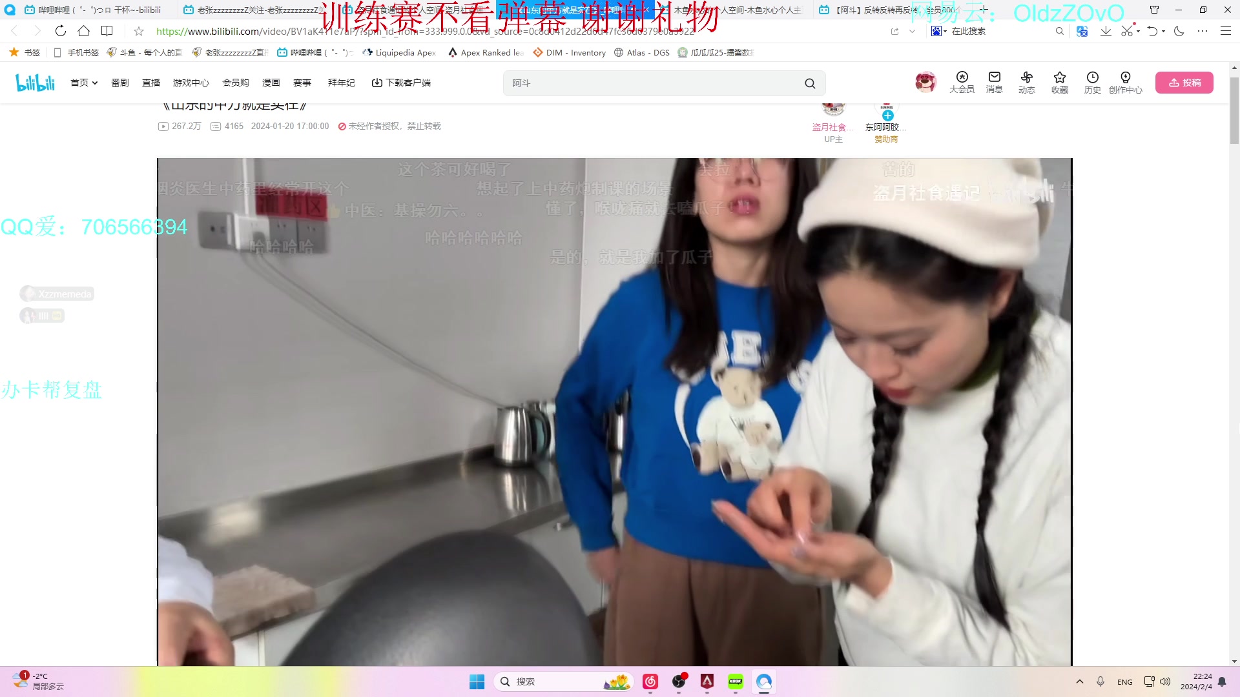Open the downloads arrow icon
This screenshot has width=1240, height=697.
[1106, 31]
